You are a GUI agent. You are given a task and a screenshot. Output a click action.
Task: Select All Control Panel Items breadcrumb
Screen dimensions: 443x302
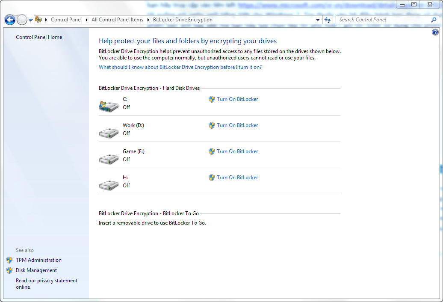[x=117, y=20]
